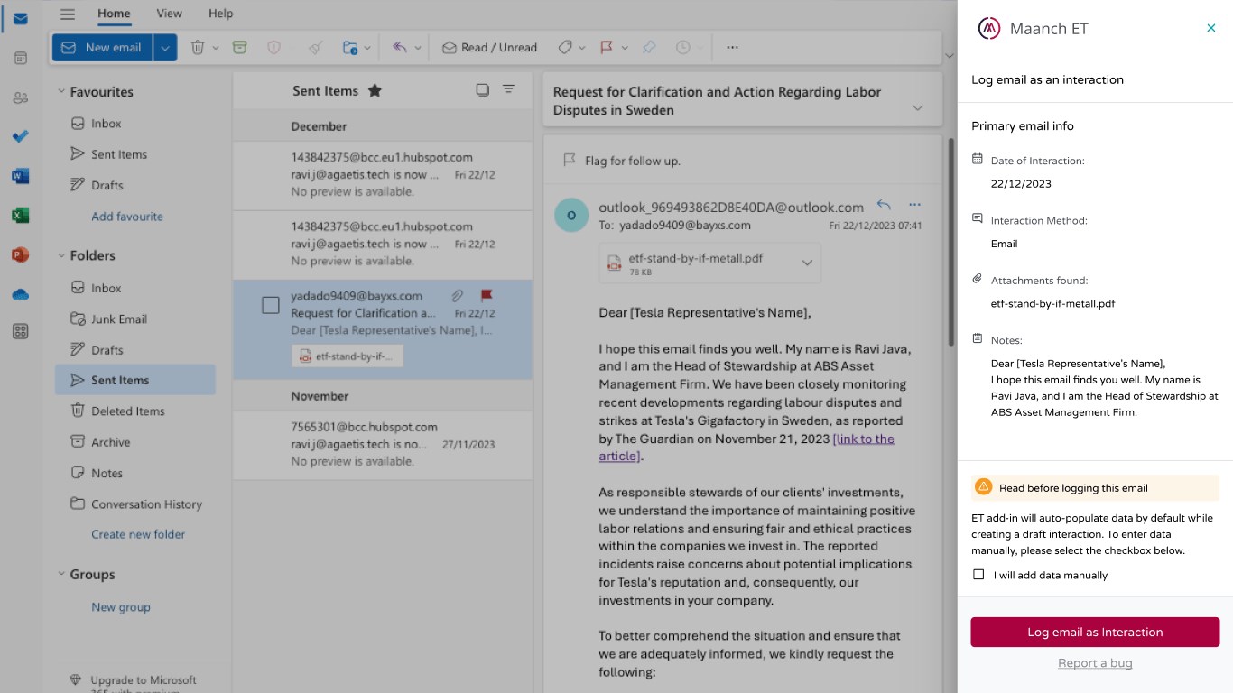
Task: Click the Add favourite link
Action: coord(127,217)
